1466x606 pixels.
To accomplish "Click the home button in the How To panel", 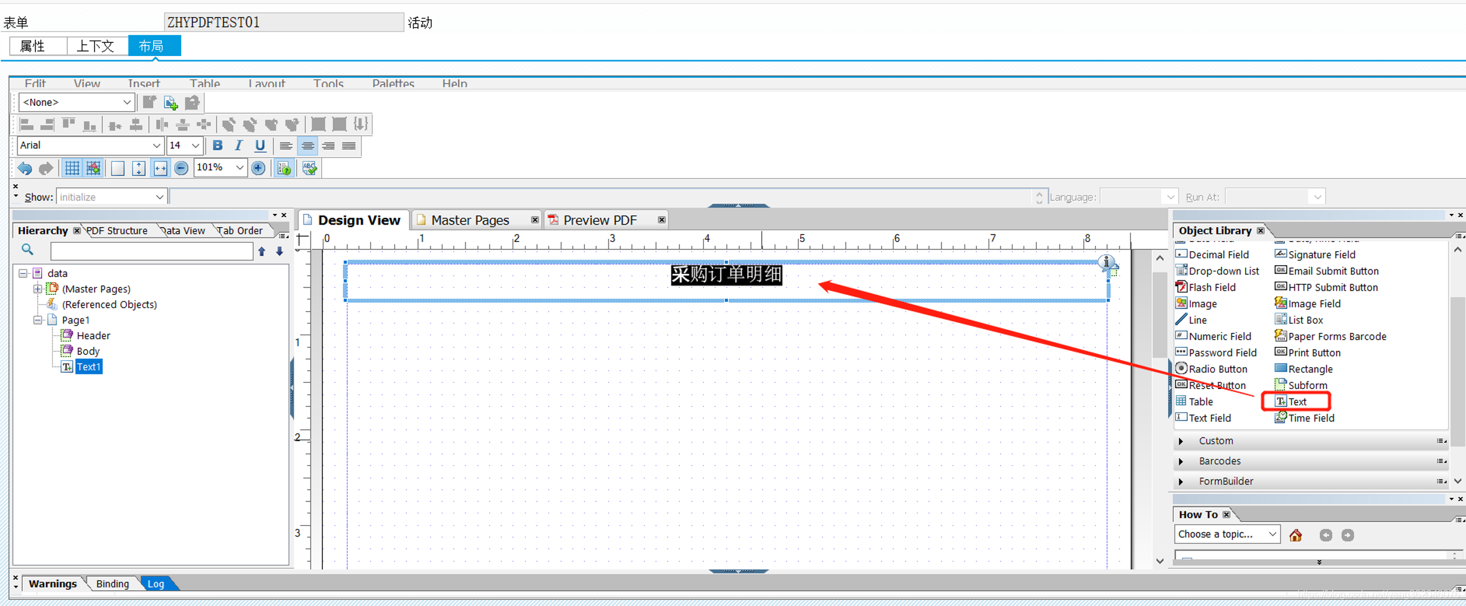I will pos(1296,534).
